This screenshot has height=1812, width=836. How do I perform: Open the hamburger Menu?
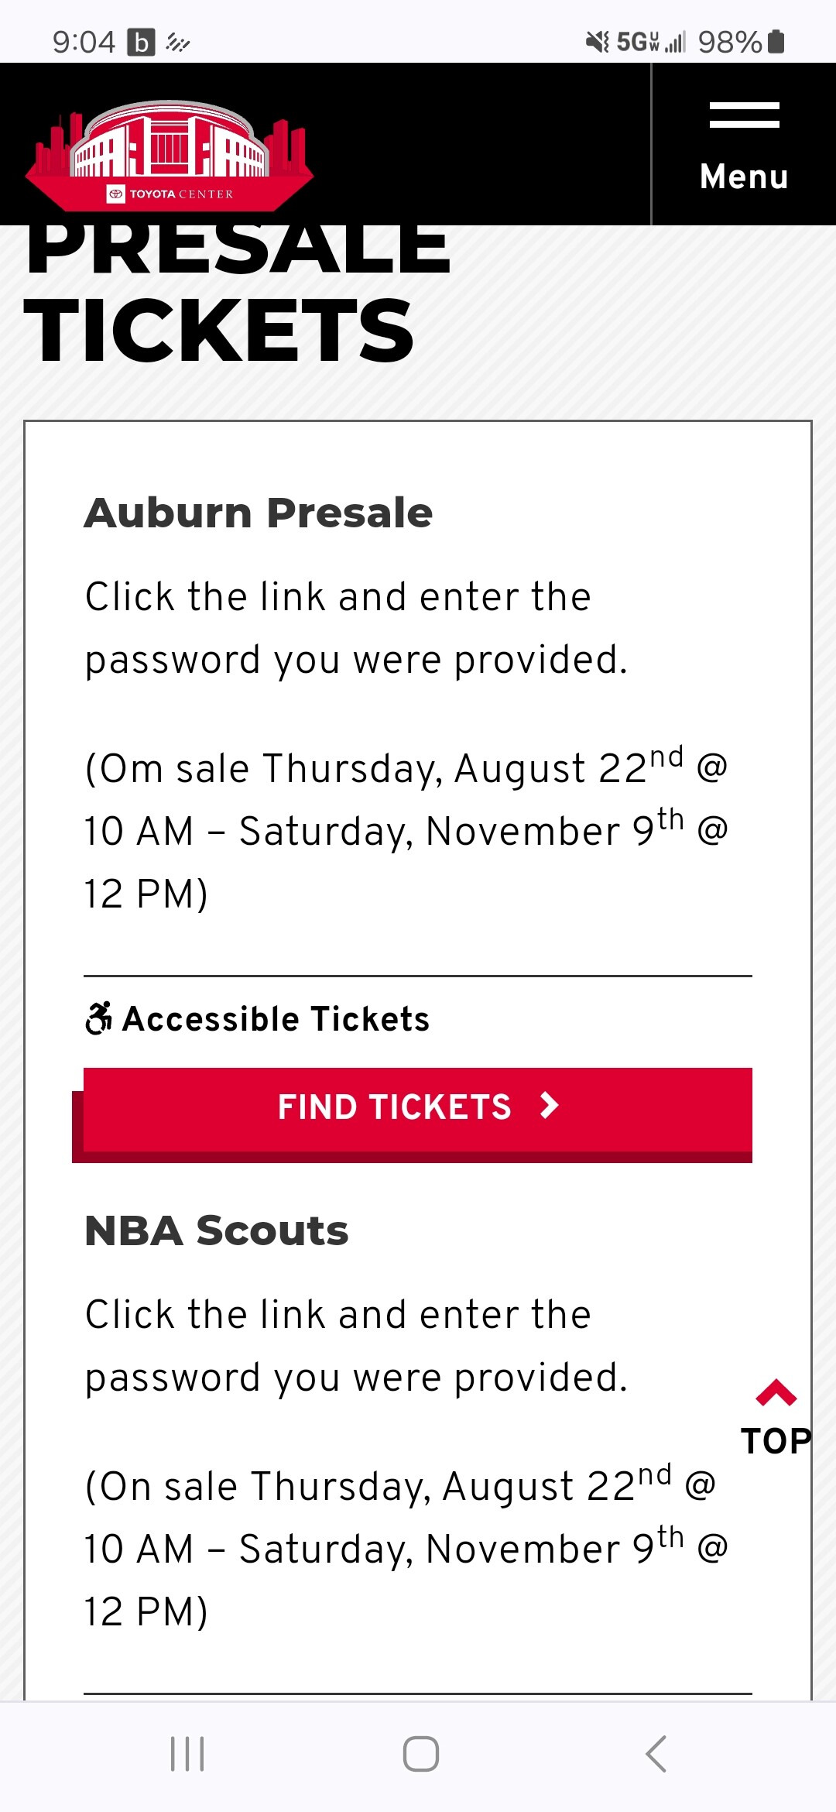(x=744, y=145)
